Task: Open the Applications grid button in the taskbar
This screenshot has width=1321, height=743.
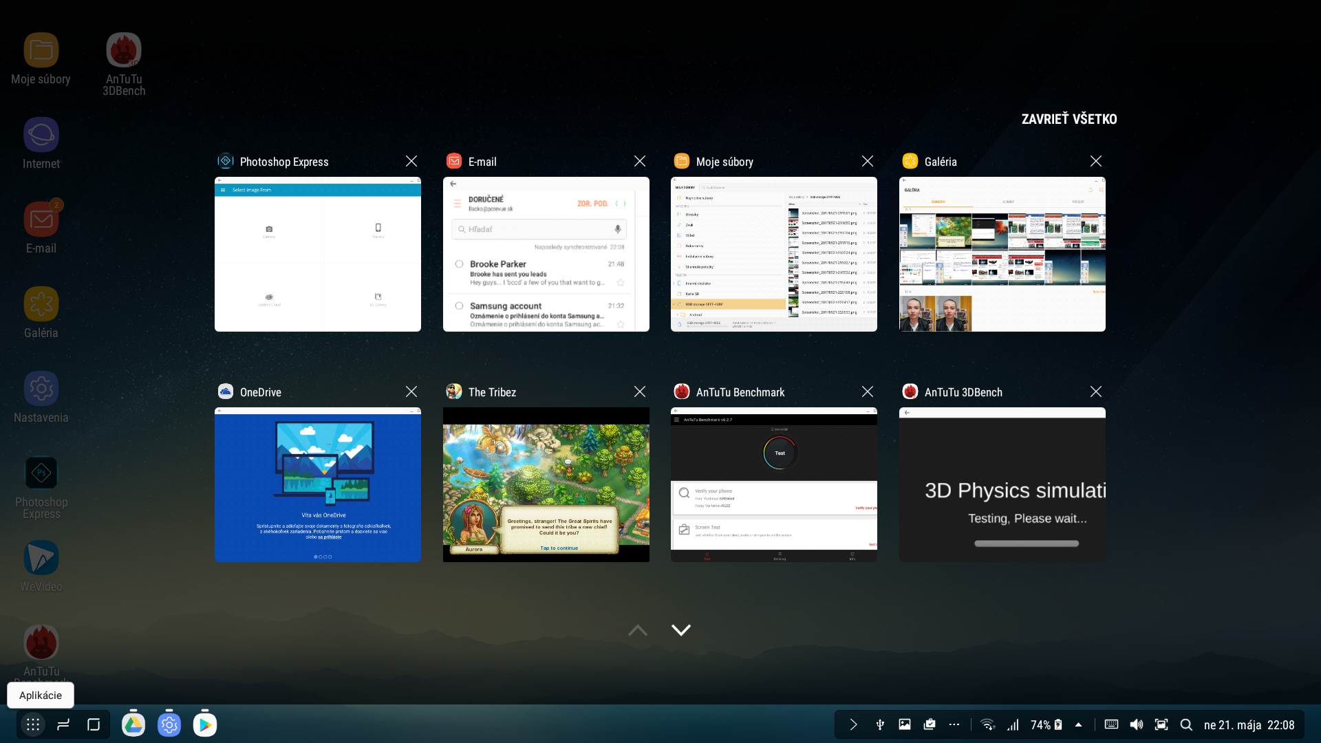Action: (x=32, y=724)
